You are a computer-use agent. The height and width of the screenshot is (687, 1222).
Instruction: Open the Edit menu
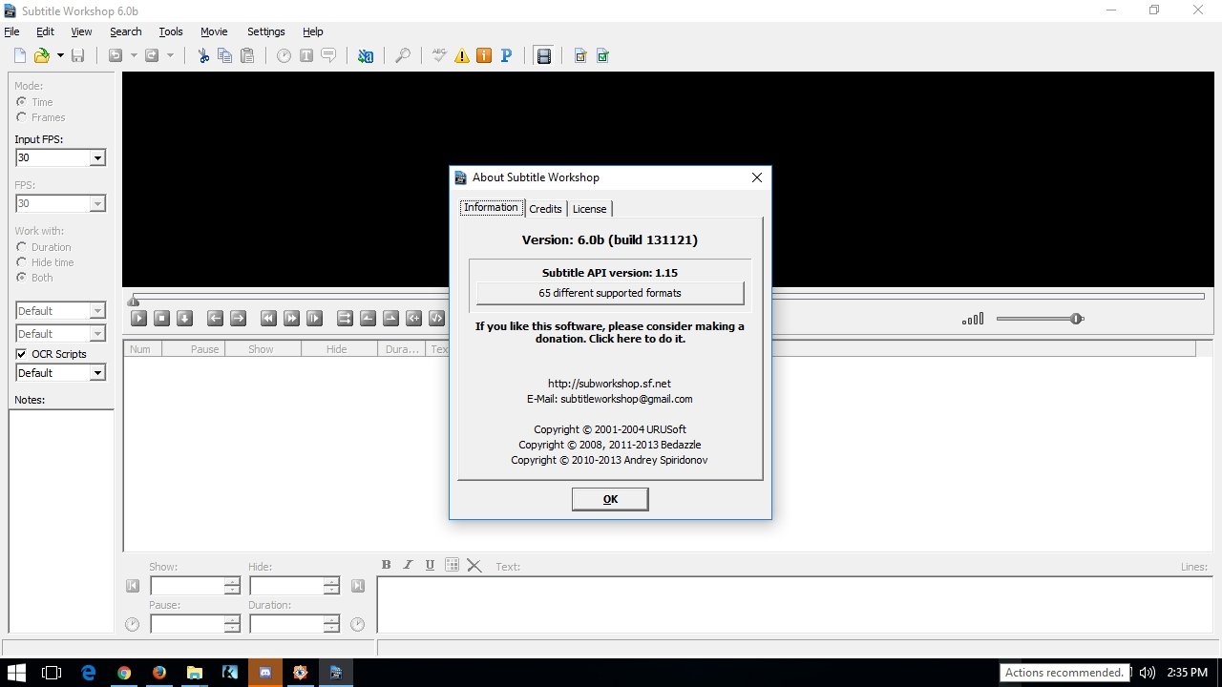click(45, 31)
